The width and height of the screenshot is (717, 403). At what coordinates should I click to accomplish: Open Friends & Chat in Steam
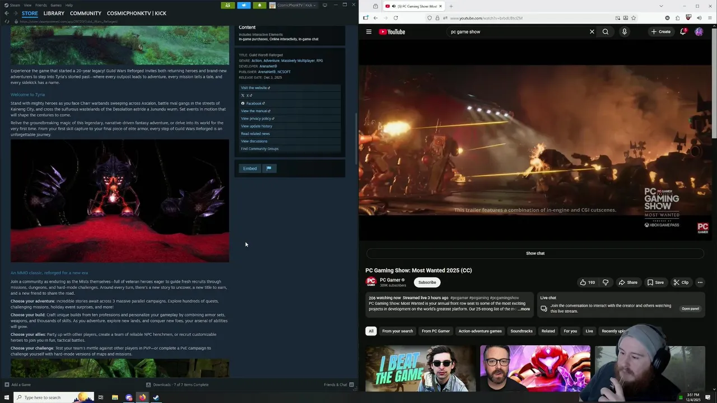pyautogui.click(x=338, y=385)
